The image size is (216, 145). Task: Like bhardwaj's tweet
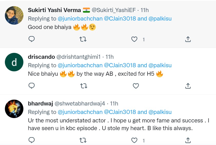click(135, 140)
